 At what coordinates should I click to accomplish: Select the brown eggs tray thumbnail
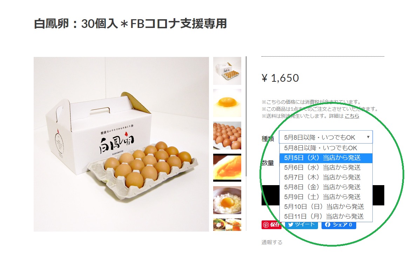pos(227,136)
